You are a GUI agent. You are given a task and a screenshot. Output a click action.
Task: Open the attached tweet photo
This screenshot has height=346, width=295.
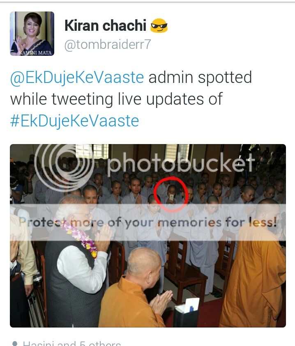tap(148, 236)
